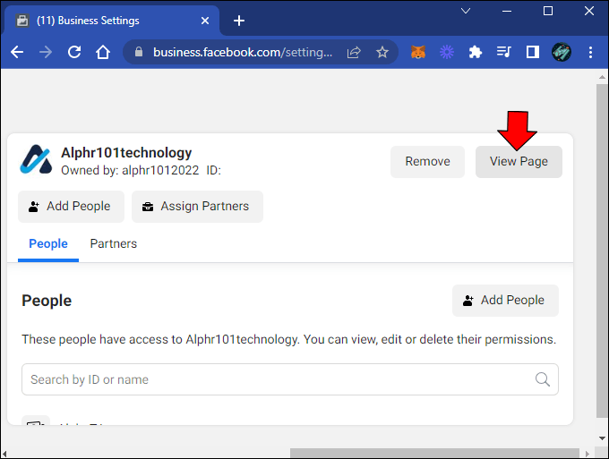The width and height of the screenshot is (609, 459).
Task: Go back to the previous page
Action: coord(17,52)
